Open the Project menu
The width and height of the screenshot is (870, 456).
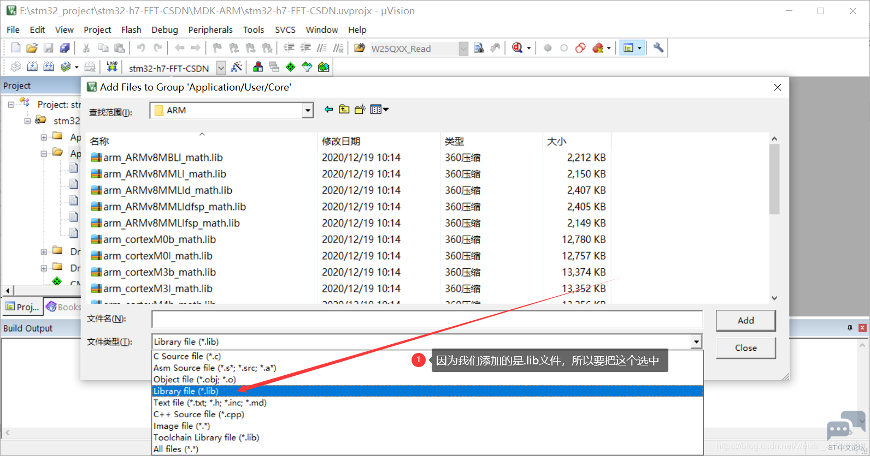(x=97, y=29)
